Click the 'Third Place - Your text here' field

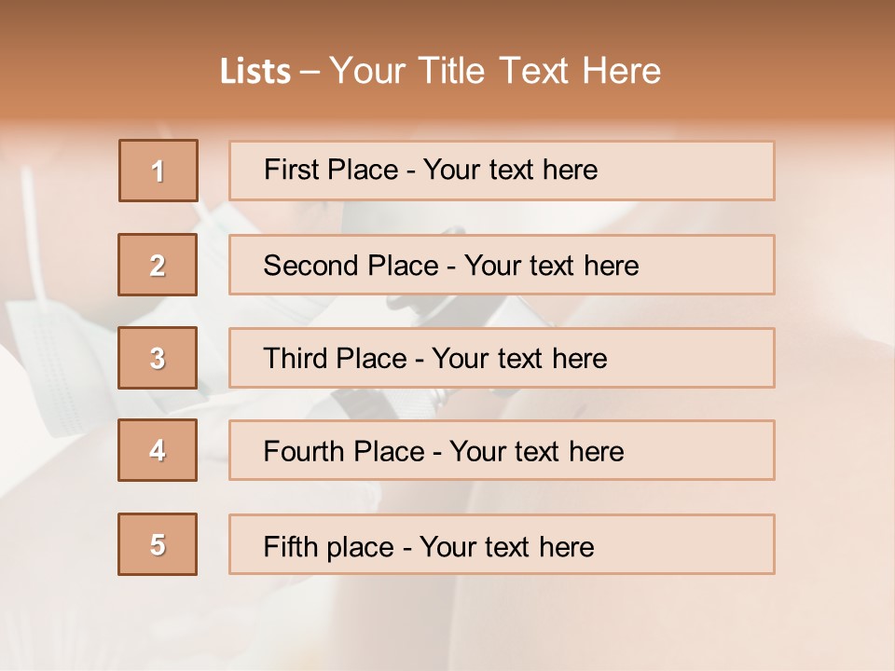pos(502,358)
